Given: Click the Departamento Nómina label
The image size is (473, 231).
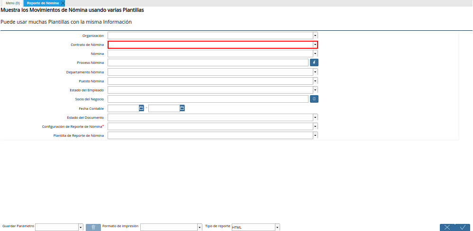Looking at the screenshot, I should (x=85, y=72).
